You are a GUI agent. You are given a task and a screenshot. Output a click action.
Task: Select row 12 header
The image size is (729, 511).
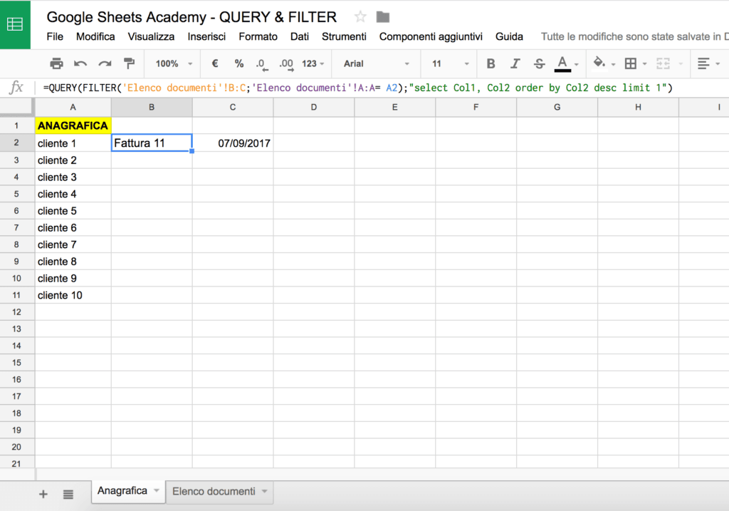17,312
